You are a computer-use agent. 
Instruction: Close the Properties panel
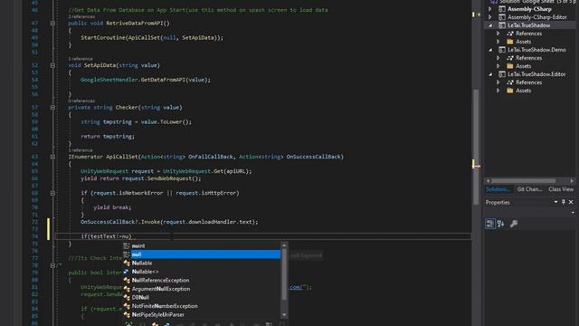[x=571, y=202]
